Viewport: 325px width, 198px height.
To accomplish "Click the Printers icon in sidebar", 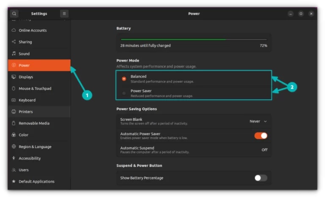I will click(x=14, y=111).
